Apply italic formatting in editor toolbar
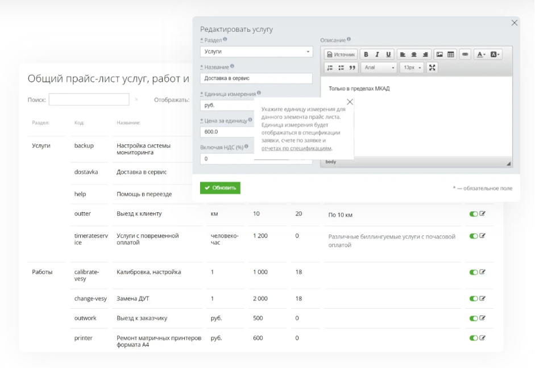The image size is (535, 369). [377, 54]
